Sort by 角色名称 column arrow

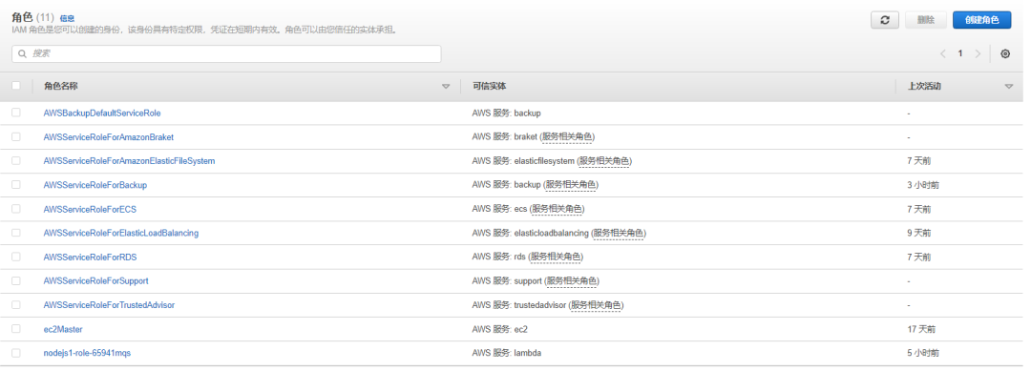click(x=446, y=87)
